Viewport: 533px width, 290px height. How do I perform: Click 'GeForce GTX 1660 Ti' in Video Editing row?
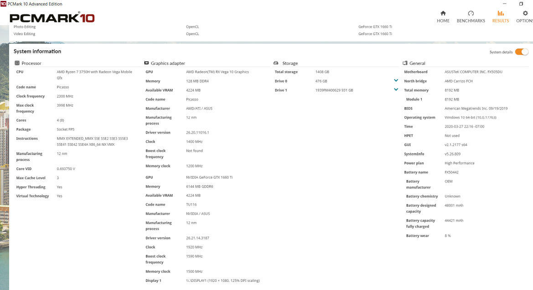(x=375, y=34)
